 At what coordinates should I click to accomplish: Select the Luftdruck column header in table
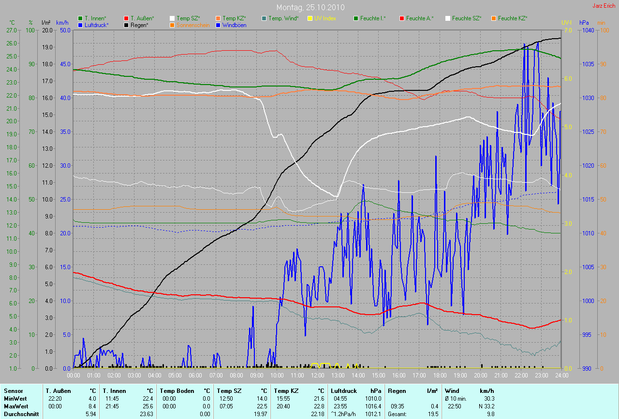click(344, 390)
